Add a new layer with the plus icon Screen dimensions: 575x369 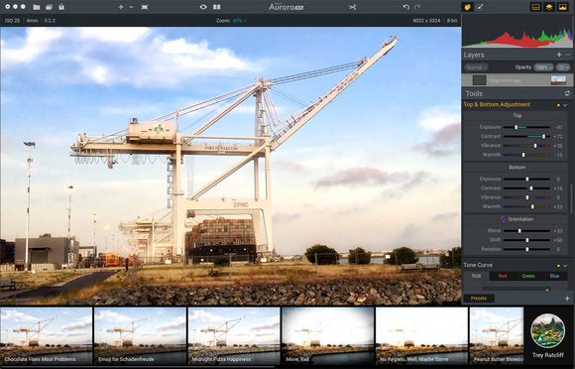pos(559,55)
